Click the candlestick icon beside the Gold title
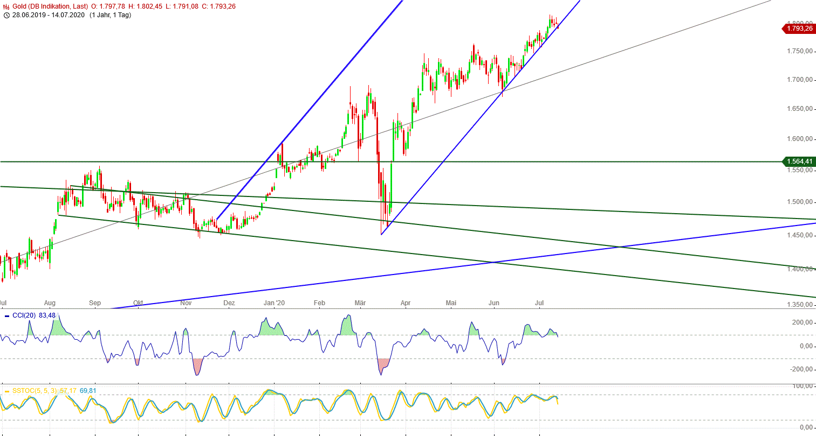This screenshot has width=816, height=436. [6, 6]
